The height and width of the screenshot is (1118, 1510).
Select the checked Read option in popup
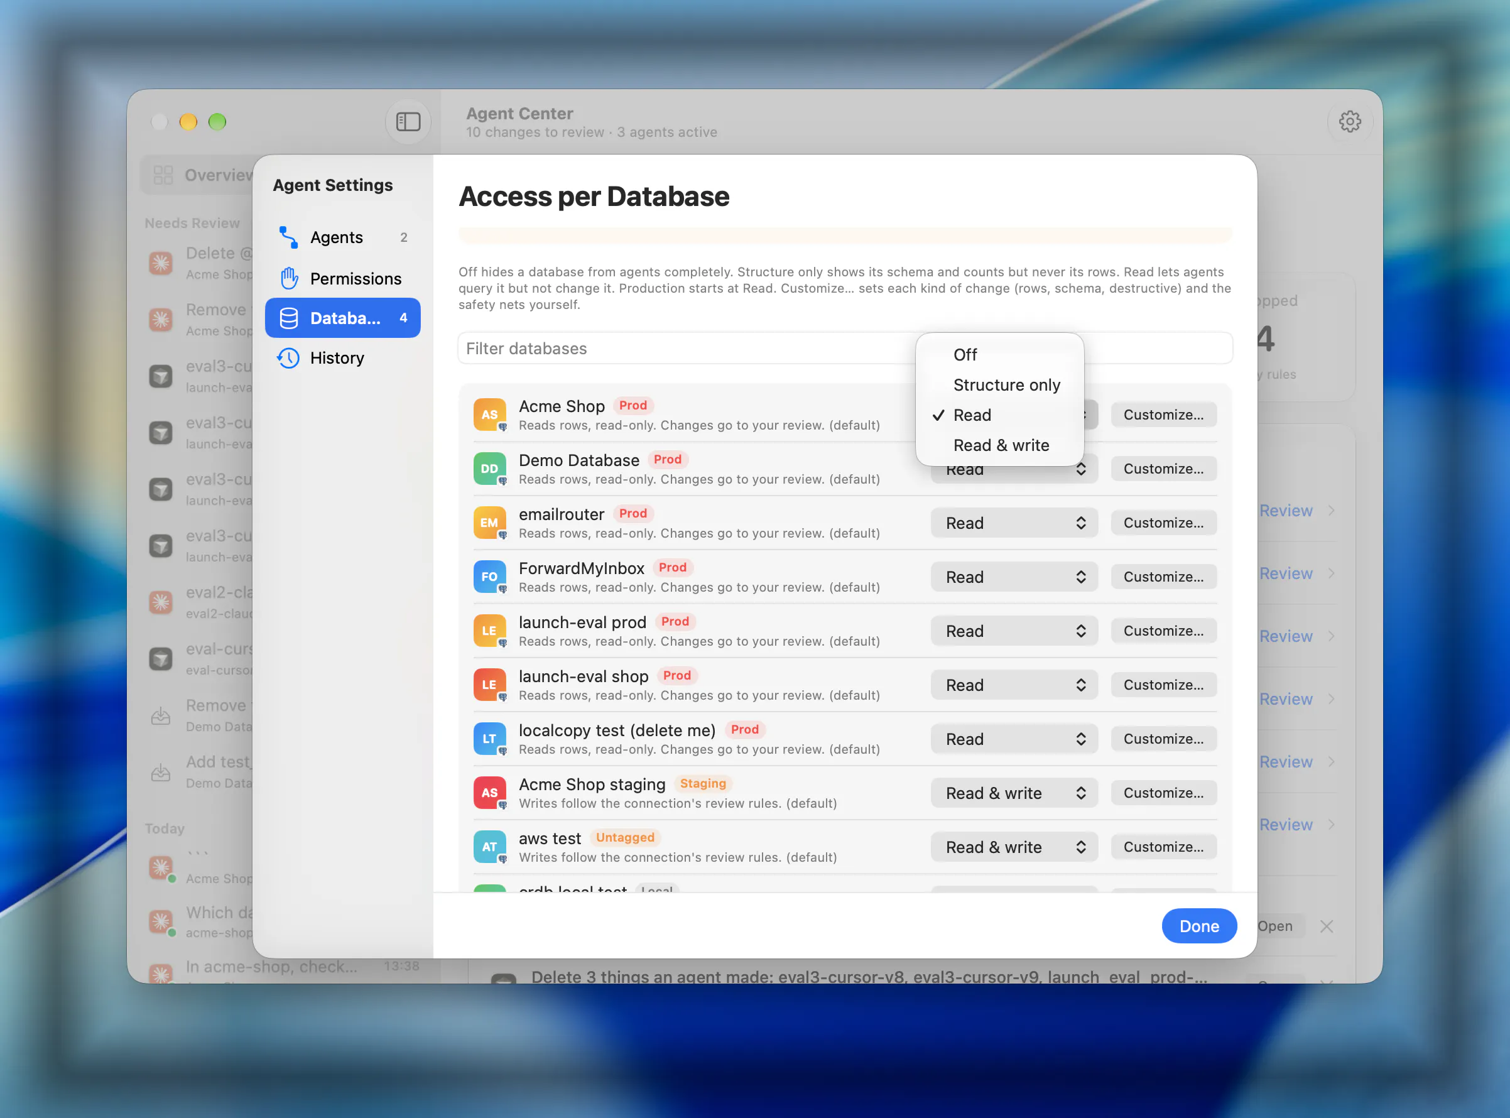tap(1000, 415)
